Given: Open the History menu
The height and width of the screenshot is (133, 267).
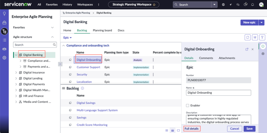Looking at the screenshot, I should click(x=67, y=5).
